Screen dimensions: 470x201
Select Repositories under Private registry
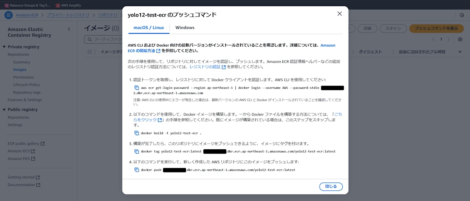pyautogui.click(x=18, y=54)
